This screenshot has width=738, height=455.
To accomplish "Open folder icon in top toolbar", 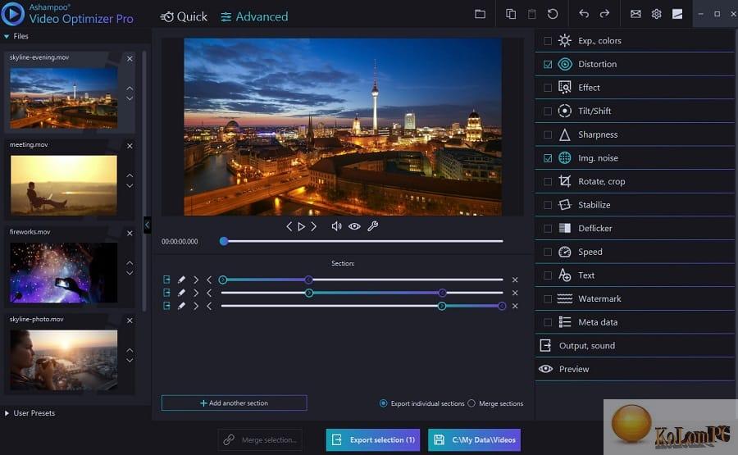I will pyautogui.click(x=480, y=14).
